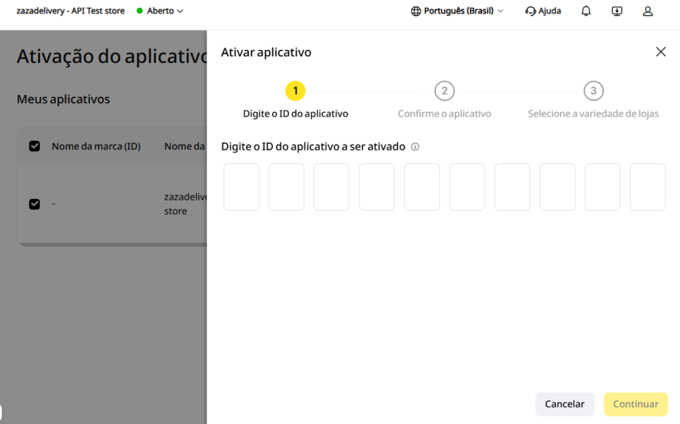Focus the fifth app ID digit box
The height and width of the screenshot is (424, 680).
(x=422, y=187)
